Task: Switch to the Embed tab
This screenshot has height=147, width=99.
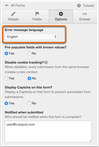Action: tap(85, 16)
